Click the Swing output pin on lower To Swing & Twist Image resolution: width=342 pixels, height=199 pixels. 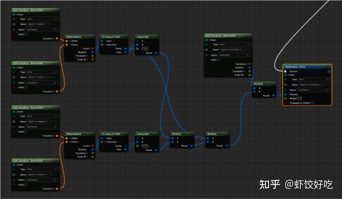(125, 146)
